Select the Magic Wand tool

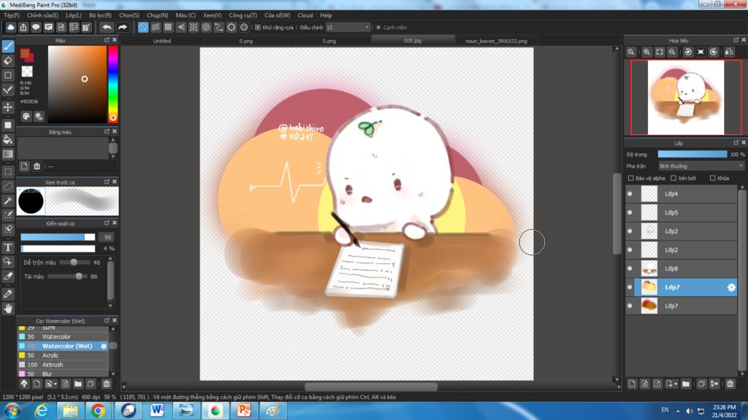pos(8,201)
